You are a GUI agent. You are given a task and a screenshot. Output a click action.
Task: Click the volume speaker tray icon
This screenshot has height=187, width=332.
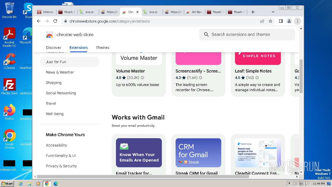pos(295,184)
